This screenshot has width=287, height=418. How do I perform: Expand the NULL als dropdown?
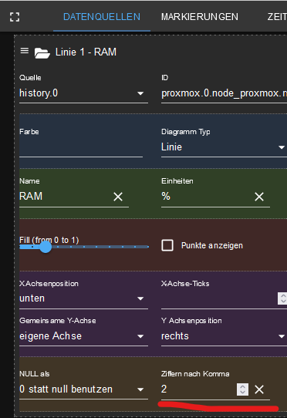point(83,389)
